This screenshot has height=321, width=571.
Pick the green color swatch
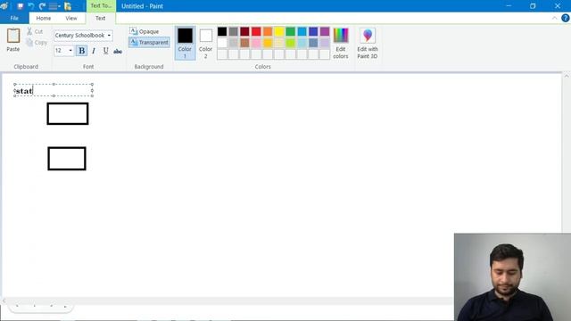tap(290, 32)
